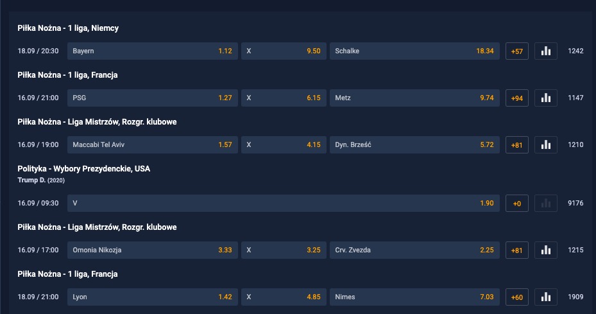Select Dyn. Brześć win at 5.72

[x=414, y=144]
